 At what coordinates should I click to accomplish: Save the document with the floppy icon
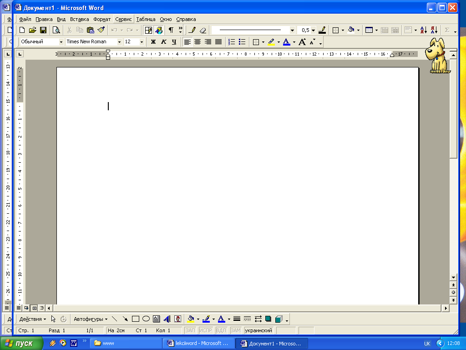point(43,30)
